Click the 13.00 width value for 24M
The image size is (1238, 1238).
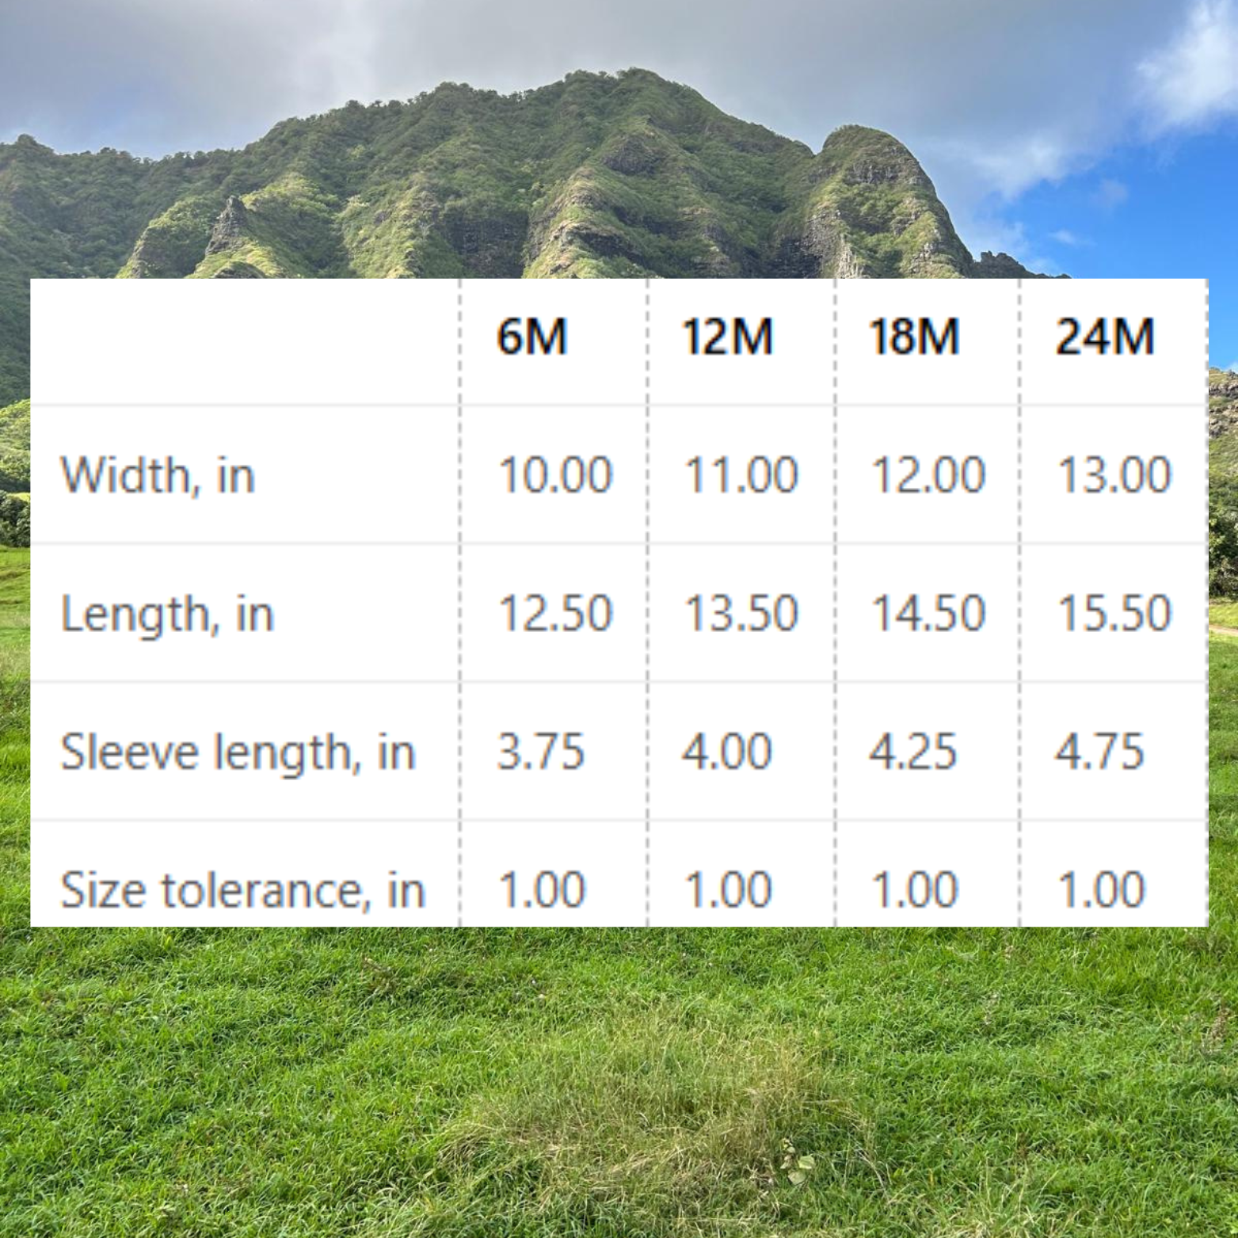[1114, 475]
